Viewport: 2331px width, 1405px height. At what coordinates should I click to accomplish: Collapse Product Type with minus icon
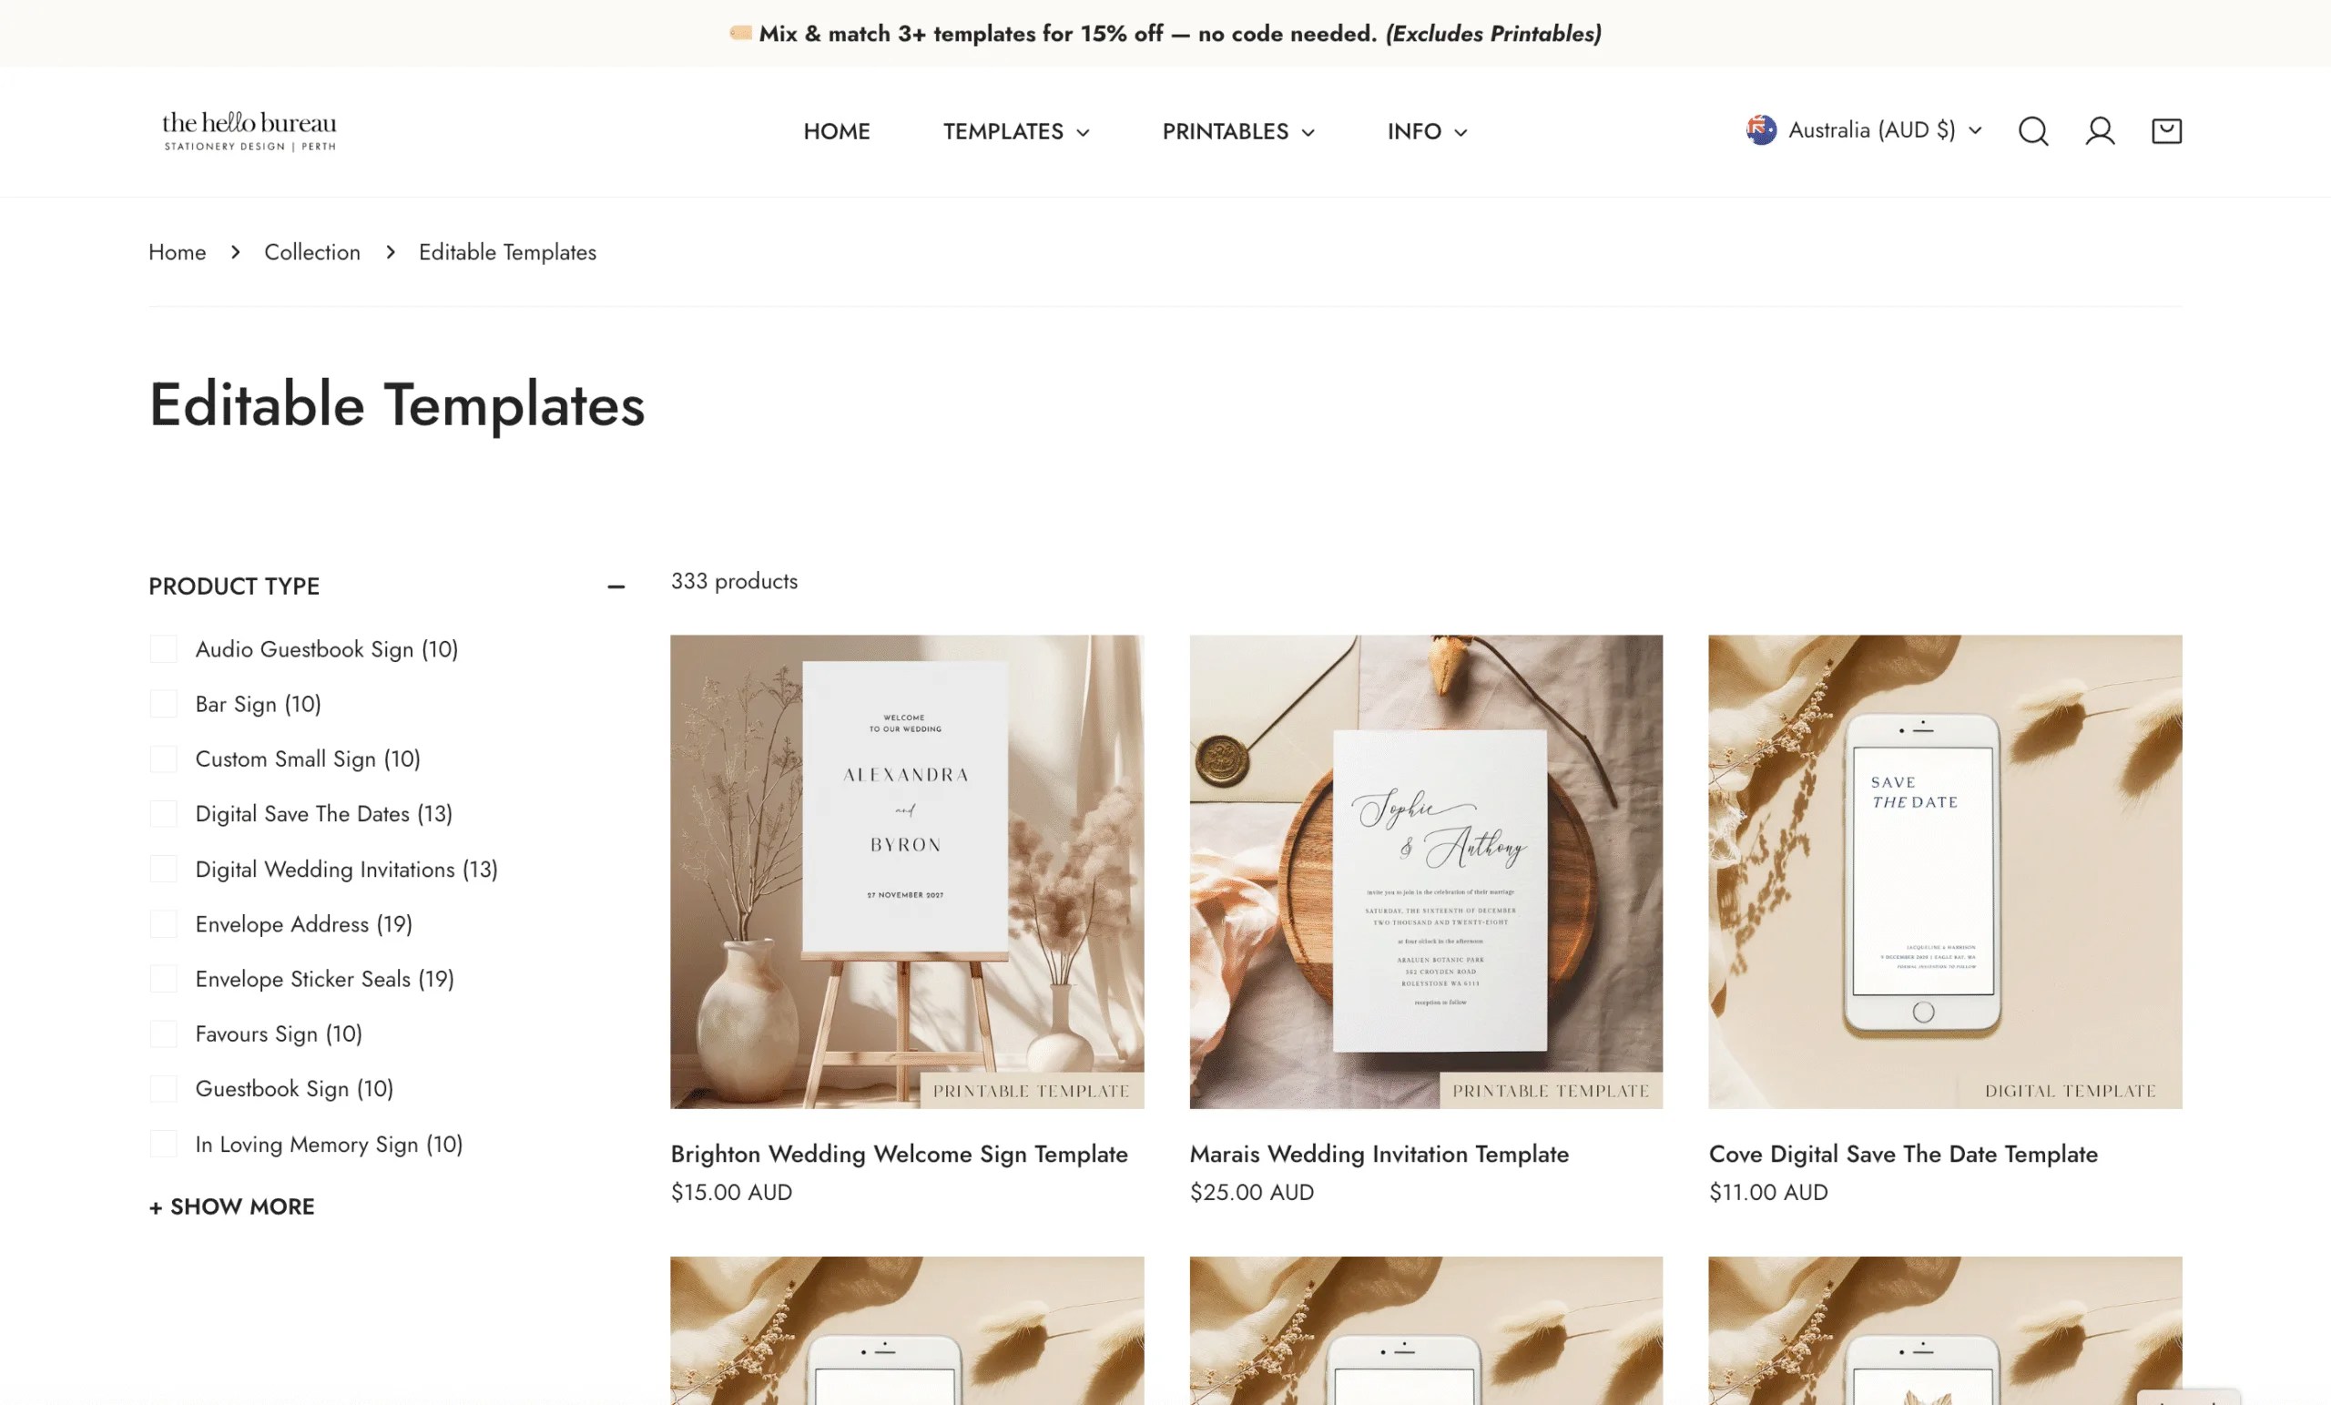(x=616, y=586)
